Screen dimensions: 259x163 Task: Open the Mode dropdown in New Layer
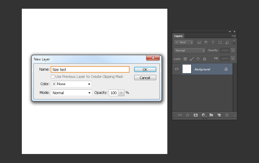point(71,93)
